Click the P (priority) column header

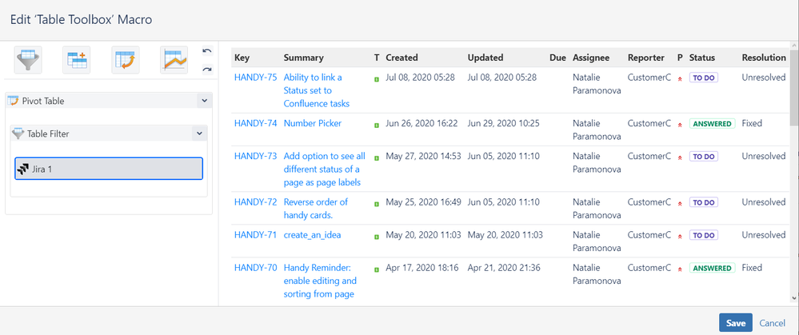[x=680, y=58]
